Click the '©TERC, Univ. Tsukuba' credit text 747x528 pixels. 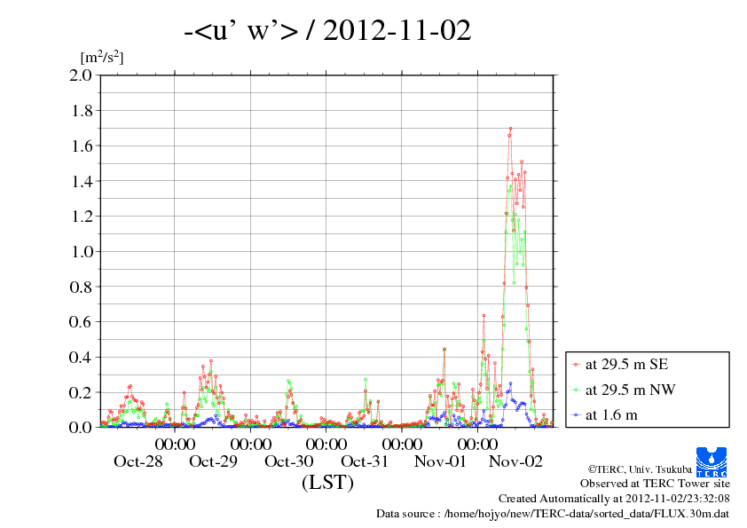pyautogui.click(x=640, y=469)
